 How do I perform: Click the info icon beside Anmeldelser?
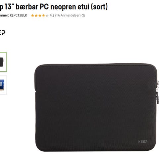pos(83,16)
